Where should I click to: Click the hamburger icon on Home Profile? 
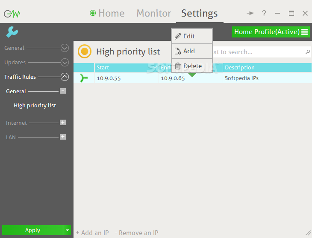(304, 32)
